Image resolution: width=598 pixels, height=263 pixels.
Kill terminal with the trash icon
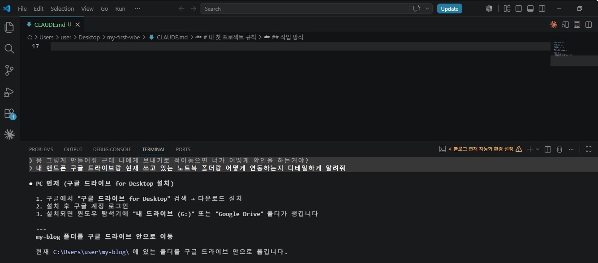(x=559, y=149)
